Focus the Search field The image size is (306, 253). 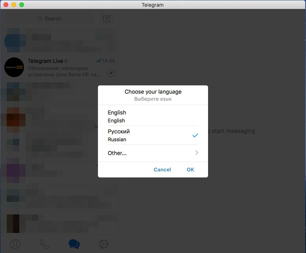(50, 18)
